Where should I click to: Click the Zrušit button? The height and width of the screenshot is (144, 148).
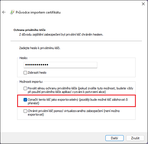click(x=135, y=138)
